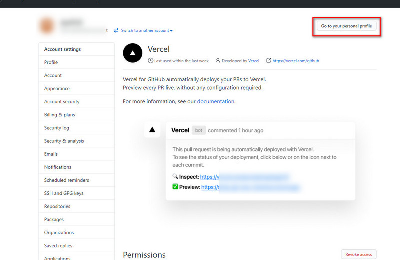Click the blurred user avatar
The width and height of the screenshot is (400, 260).
click(47, 26)
